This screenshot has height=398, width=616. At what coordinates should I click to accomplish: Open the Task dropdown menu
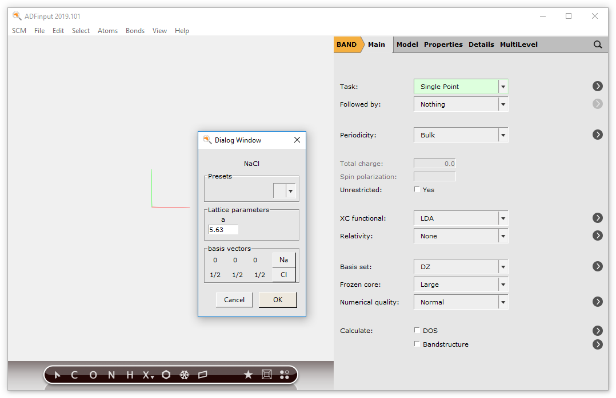[x=502, y=86]
